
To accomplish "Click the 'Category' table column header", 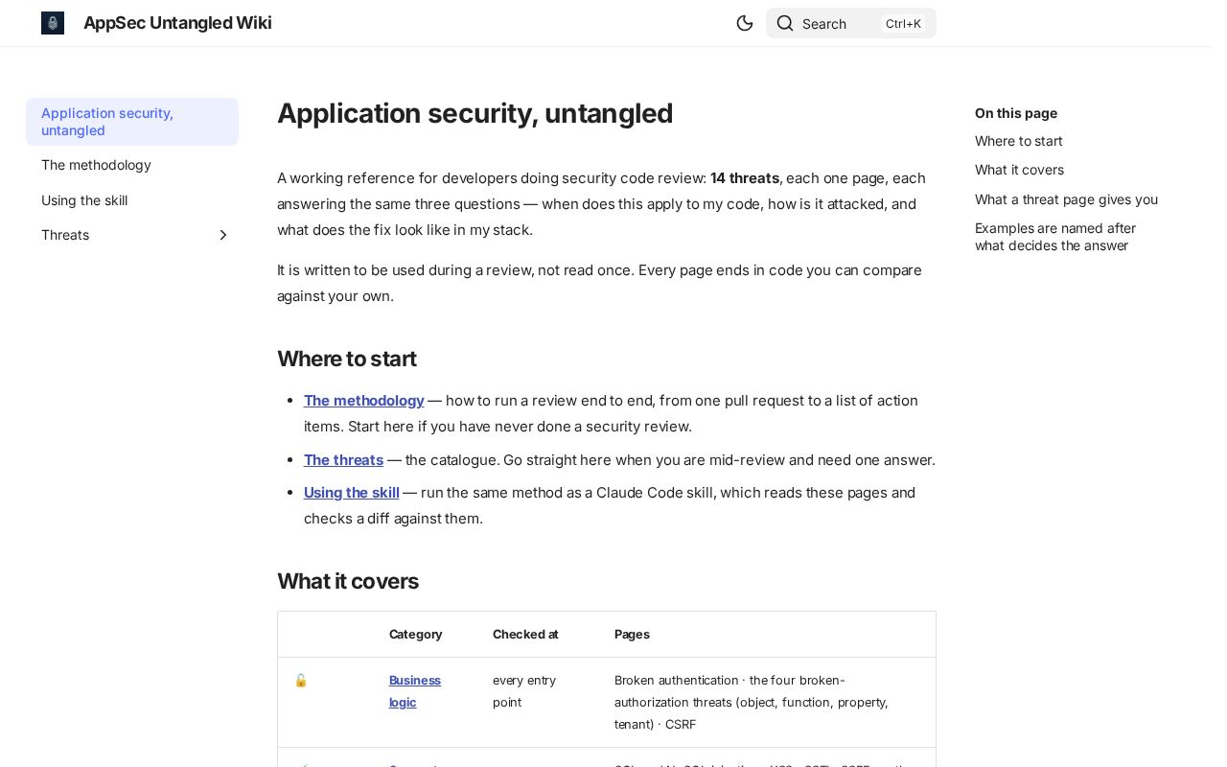I will point(416,634).
